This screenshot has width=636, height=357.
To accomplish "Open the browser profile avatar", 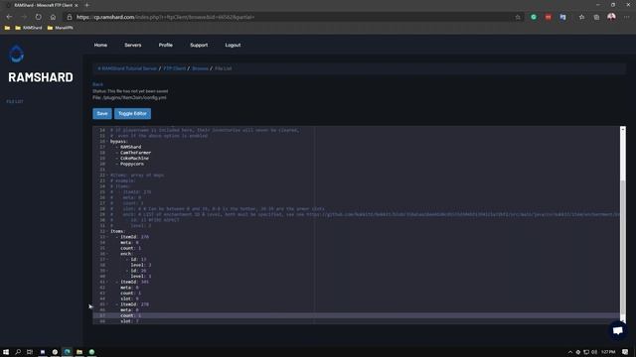I will click(x=611, y=17).
